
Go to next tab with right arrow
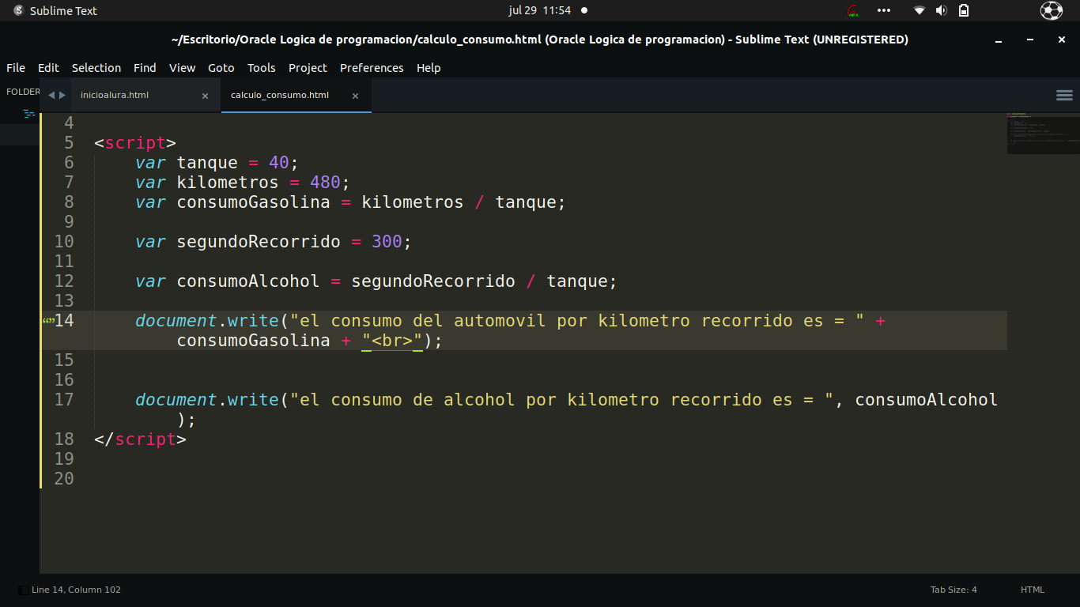coord(62,95)
